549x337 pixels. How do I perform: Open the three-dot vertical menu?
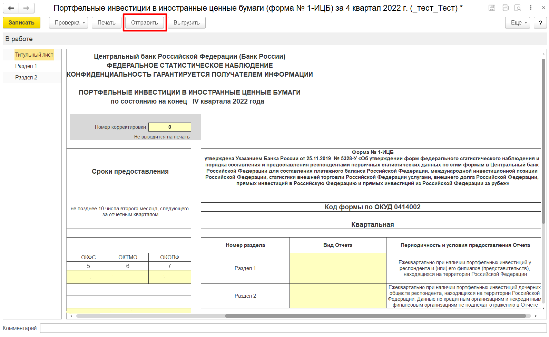[x=531, y=8]
